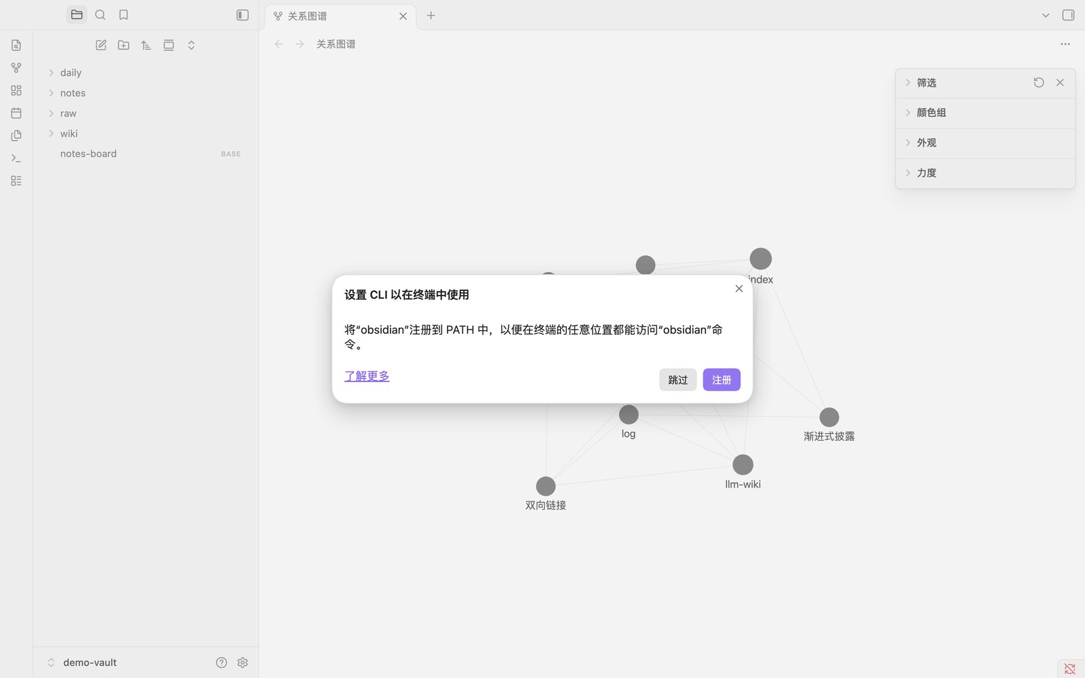This screenshot has width=1085, height=678.
Task: Click the 跳过 skip button
Action: [677, 380]
